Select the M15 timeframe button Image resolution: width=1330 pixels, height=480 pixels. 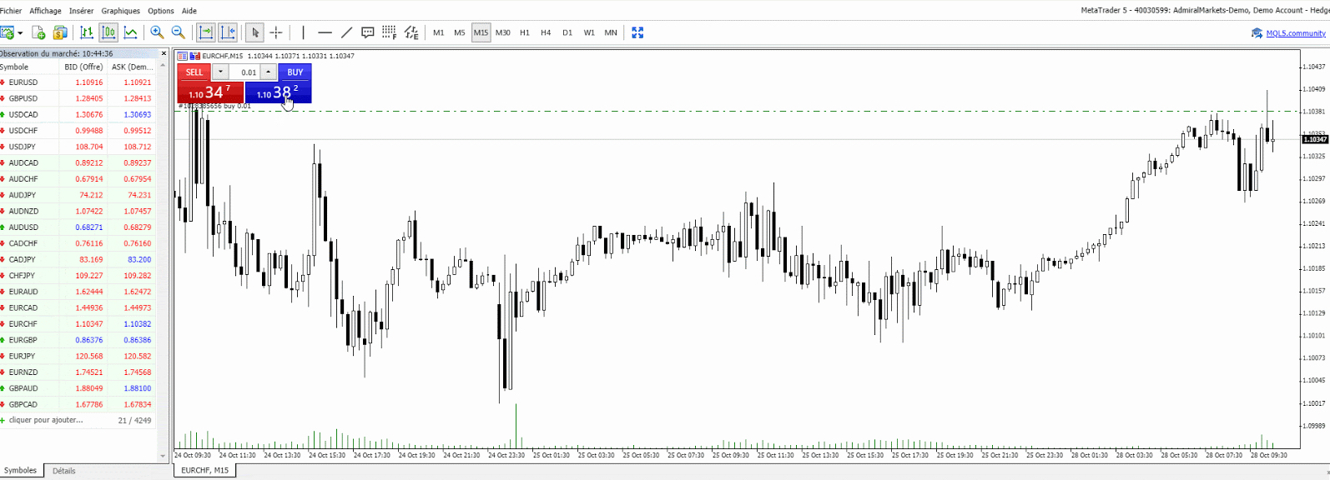pyautogui.click(x=481, y=32)
